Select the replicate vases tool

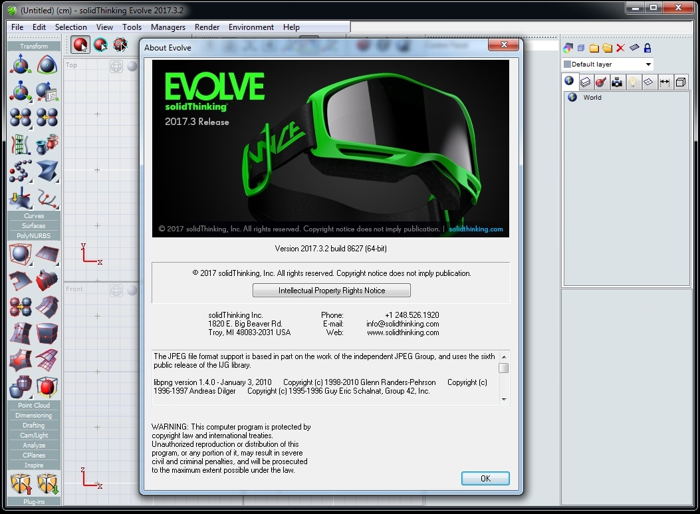pyautogui.click(x=47, y=145)
